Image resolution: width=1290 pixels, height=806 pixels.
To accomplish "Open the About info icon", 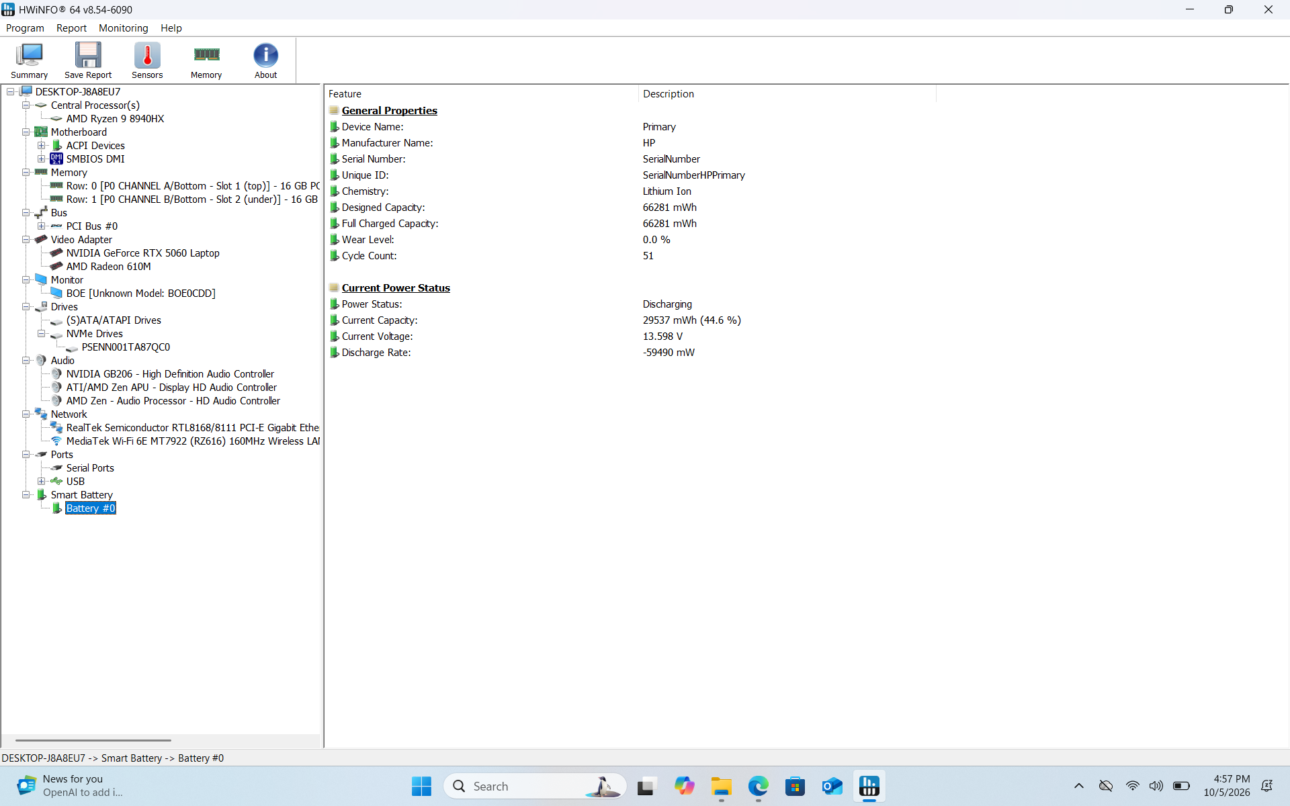I will click(x=266, y=60).
